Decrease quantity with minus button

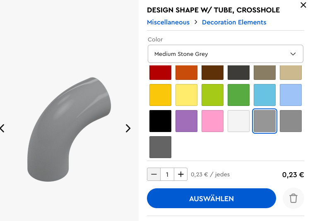(154, 174)
